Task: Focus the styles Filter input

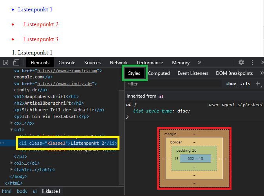Action: 174,84
